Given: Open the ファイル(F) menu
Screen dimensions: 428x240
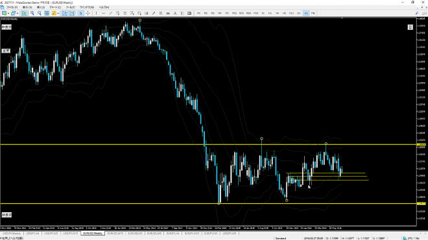Looking at the screenshot, I should click(x=12, y=7).
